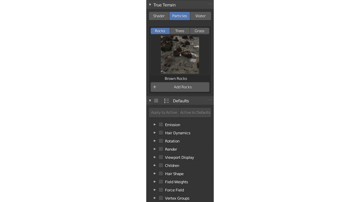360x202 pixels.
Task: Choose the Rocks particle category
Action: click(x=160, y=31)
